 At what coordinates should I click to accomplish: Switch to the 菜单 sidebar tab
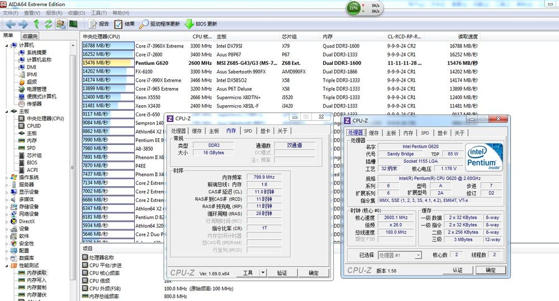pyautogui.click(x=8, y=36)
